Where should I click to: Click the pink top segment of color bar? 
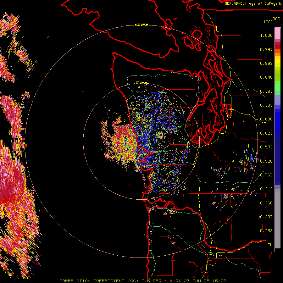(278, 34)
